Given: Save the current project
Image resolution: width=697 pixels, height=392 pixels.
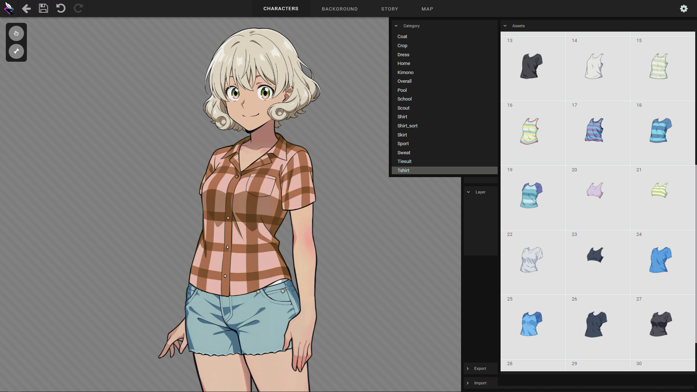Looking at the screenshot, I should [x=43, y=8].
